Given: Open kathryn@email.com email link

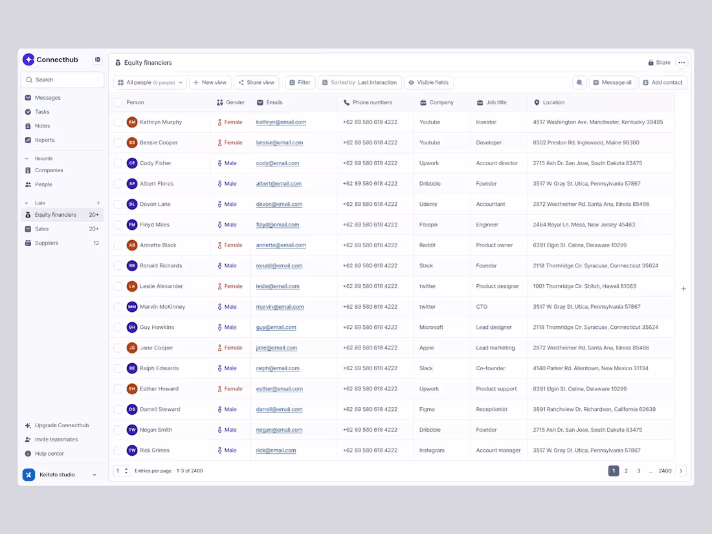Looking at the screenshot, I should pos(279,122).
